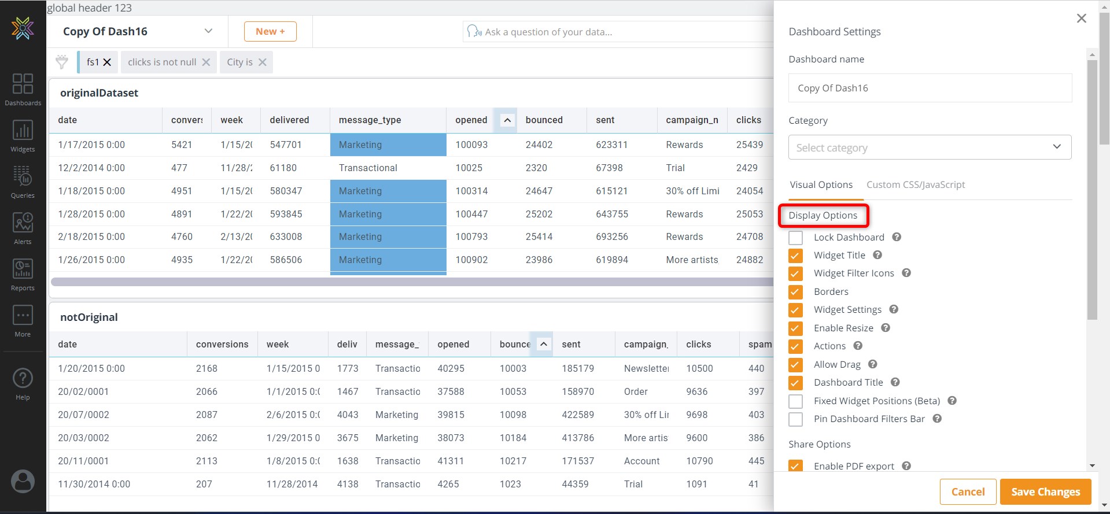Screen dimensions: 1110x514
Task: Switch to Custom CSS/JavaScript tab
Action: coord(915,185)
